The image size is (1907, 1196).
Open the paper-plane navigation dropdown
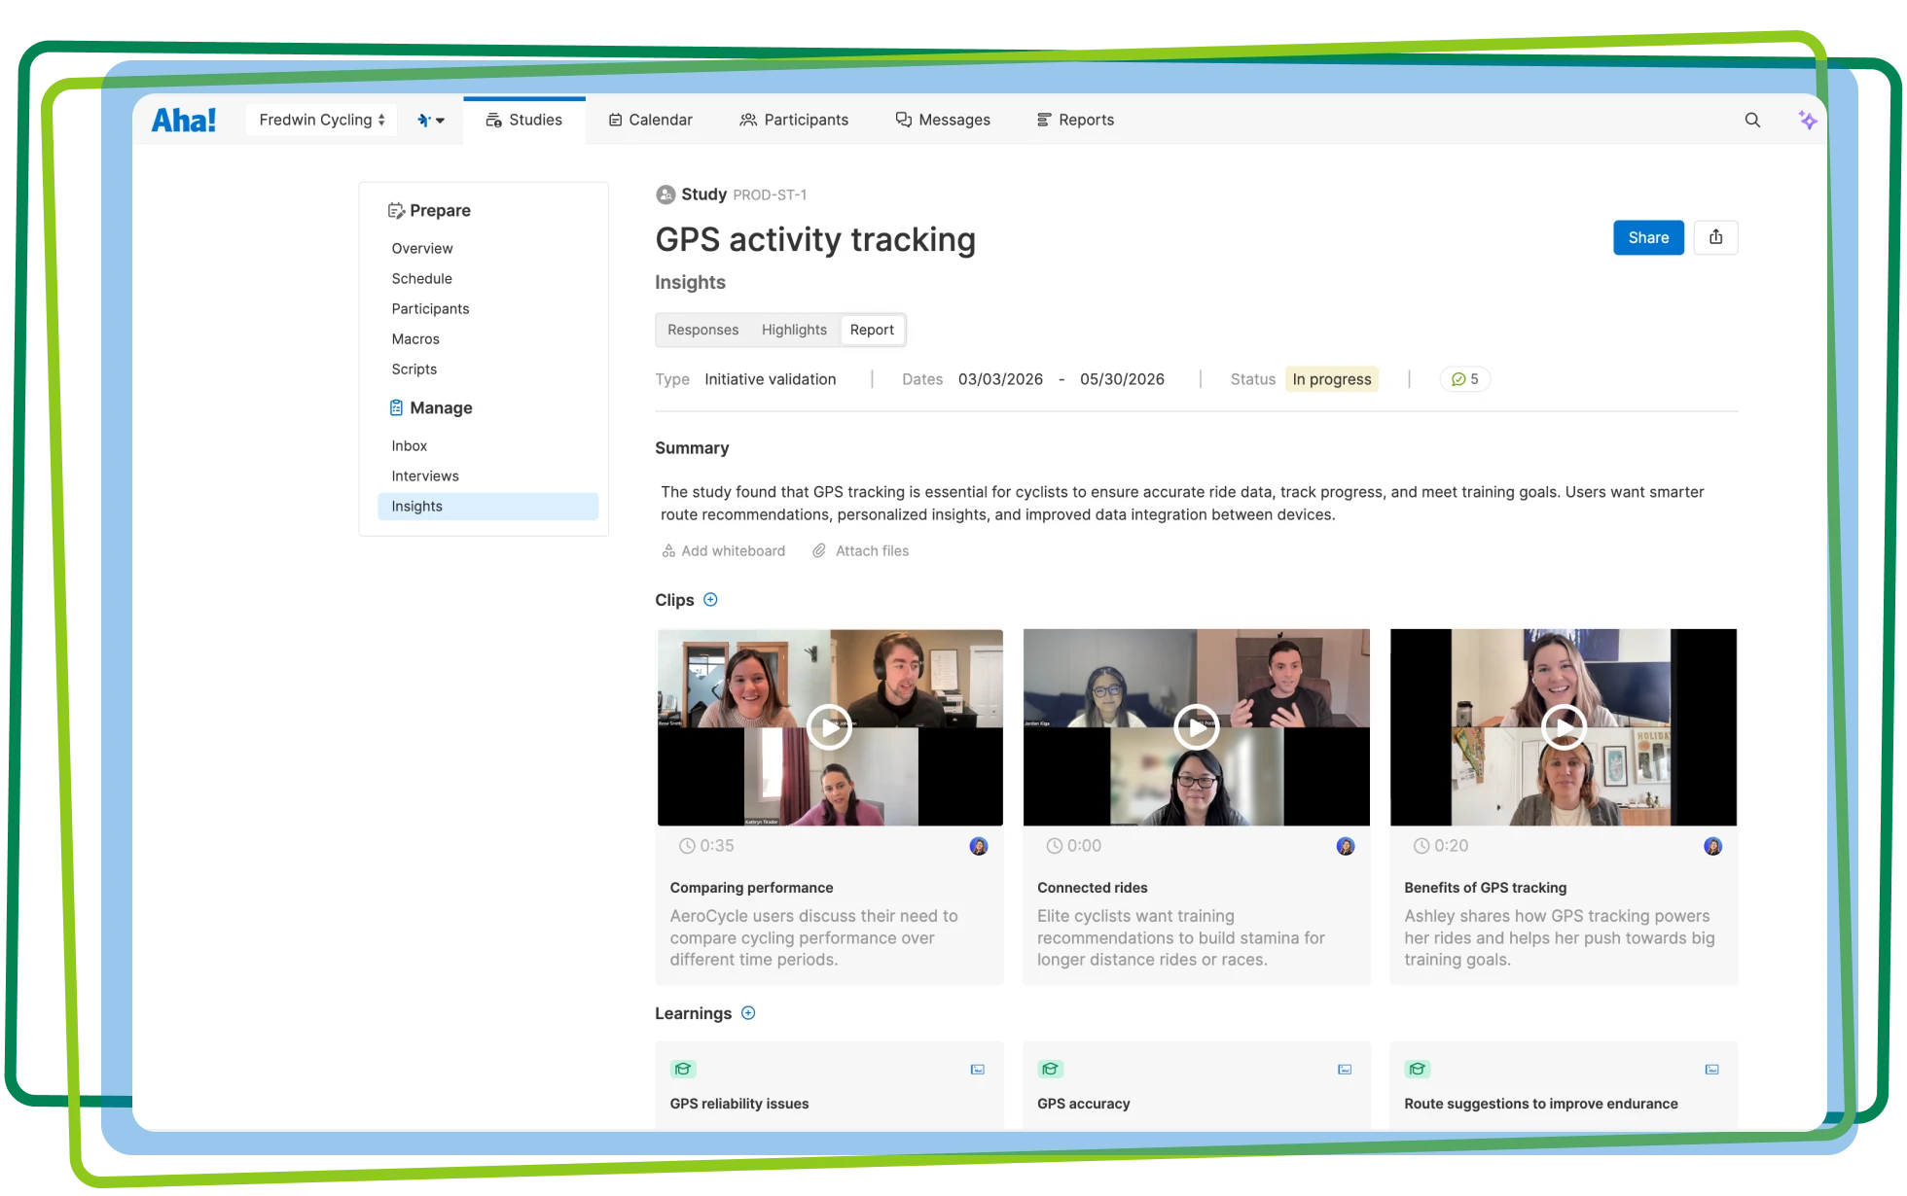(x=431, y=120)
